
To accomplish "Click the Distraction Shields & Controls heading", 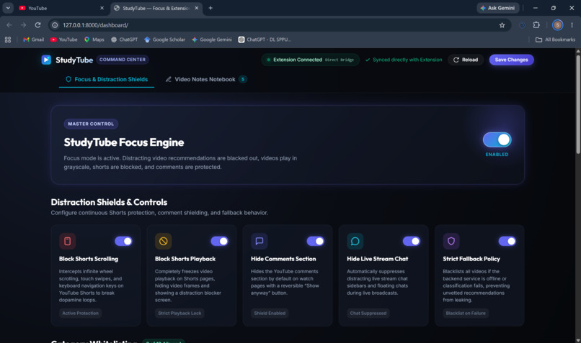I will (x=109, y=202).
